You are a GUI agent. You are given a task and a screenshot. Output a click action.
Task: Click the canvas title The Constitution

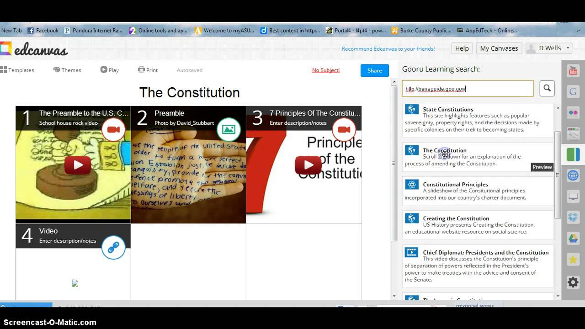tap(189, 93)
